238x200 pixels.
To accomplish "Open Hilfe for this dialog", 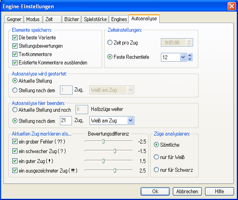I will [219, 191].
